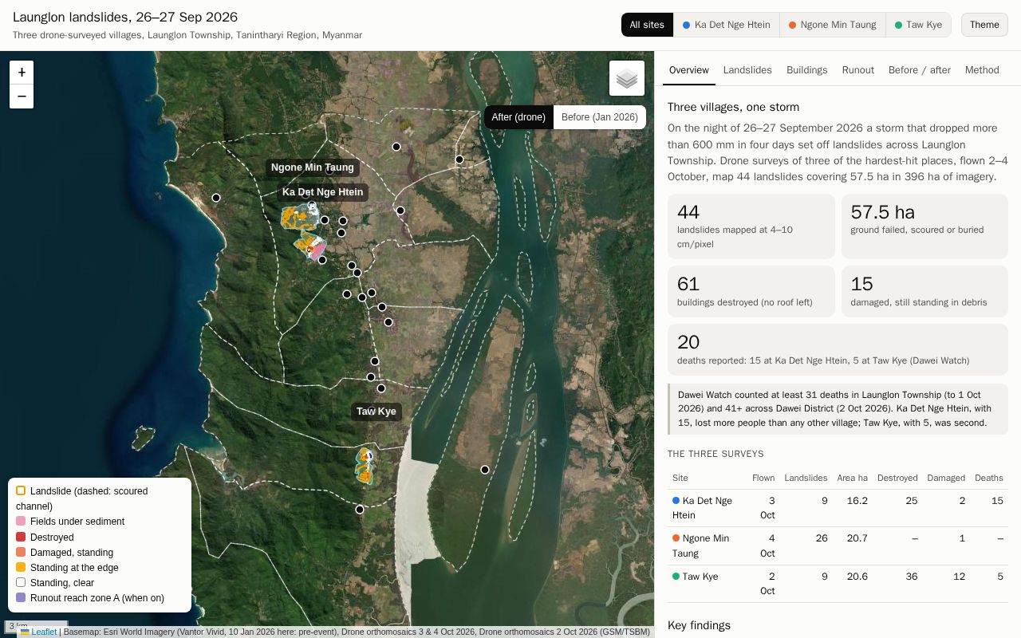This screenshot has width=1021, height=638.
Task: Switch to the Buildings tab
Action: (x=807, y=70)
